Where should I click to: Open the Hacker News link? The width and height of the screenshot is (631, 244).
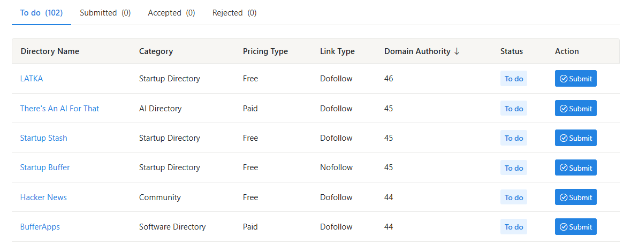[x=43, y=197]
